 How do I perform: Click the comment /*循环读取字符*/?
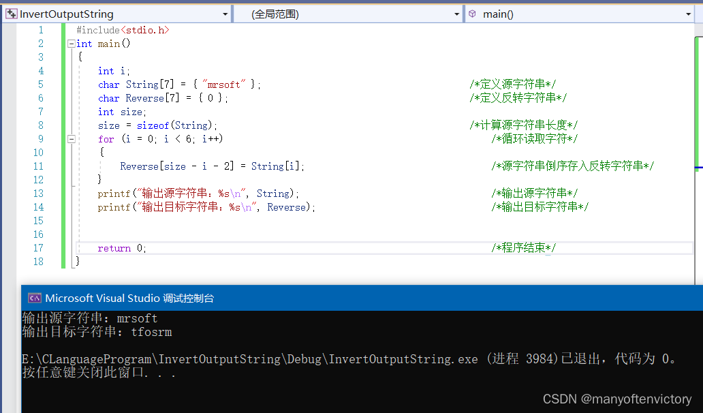(x=535, y=138)
